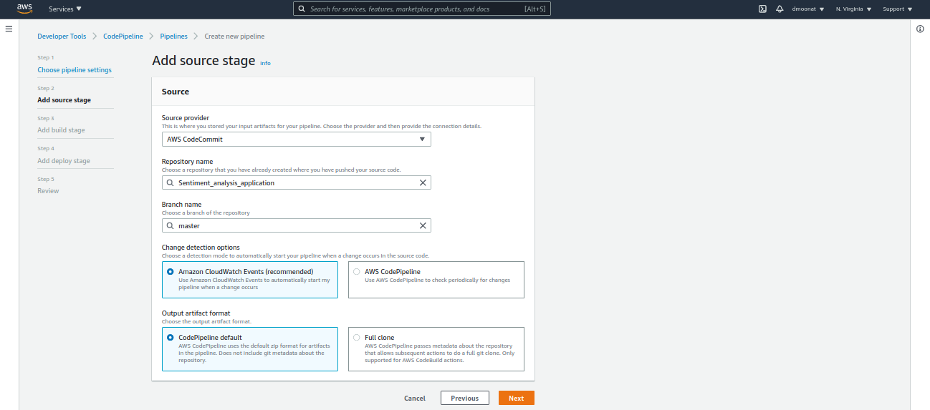Viewport: 930px width, 410px height.
Task: Click the Create new pipeline breadcrumb text
Action: click(x=234, y=36)
